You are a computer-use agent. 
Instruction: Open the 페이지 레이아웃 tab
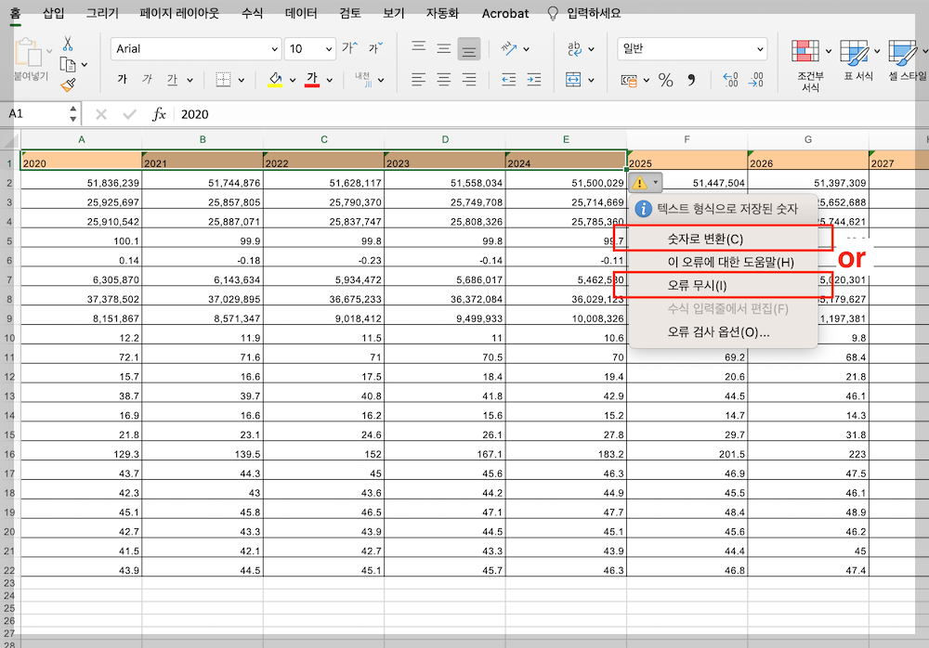pyautogui.click(x=179, y=13)
